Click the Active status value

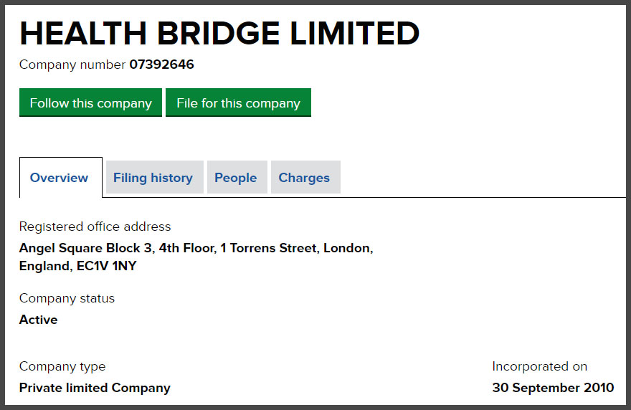click(x=38, y=320)
